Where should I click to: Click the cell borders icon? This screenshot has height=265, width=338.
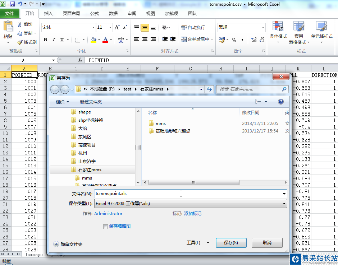(78, 39)
